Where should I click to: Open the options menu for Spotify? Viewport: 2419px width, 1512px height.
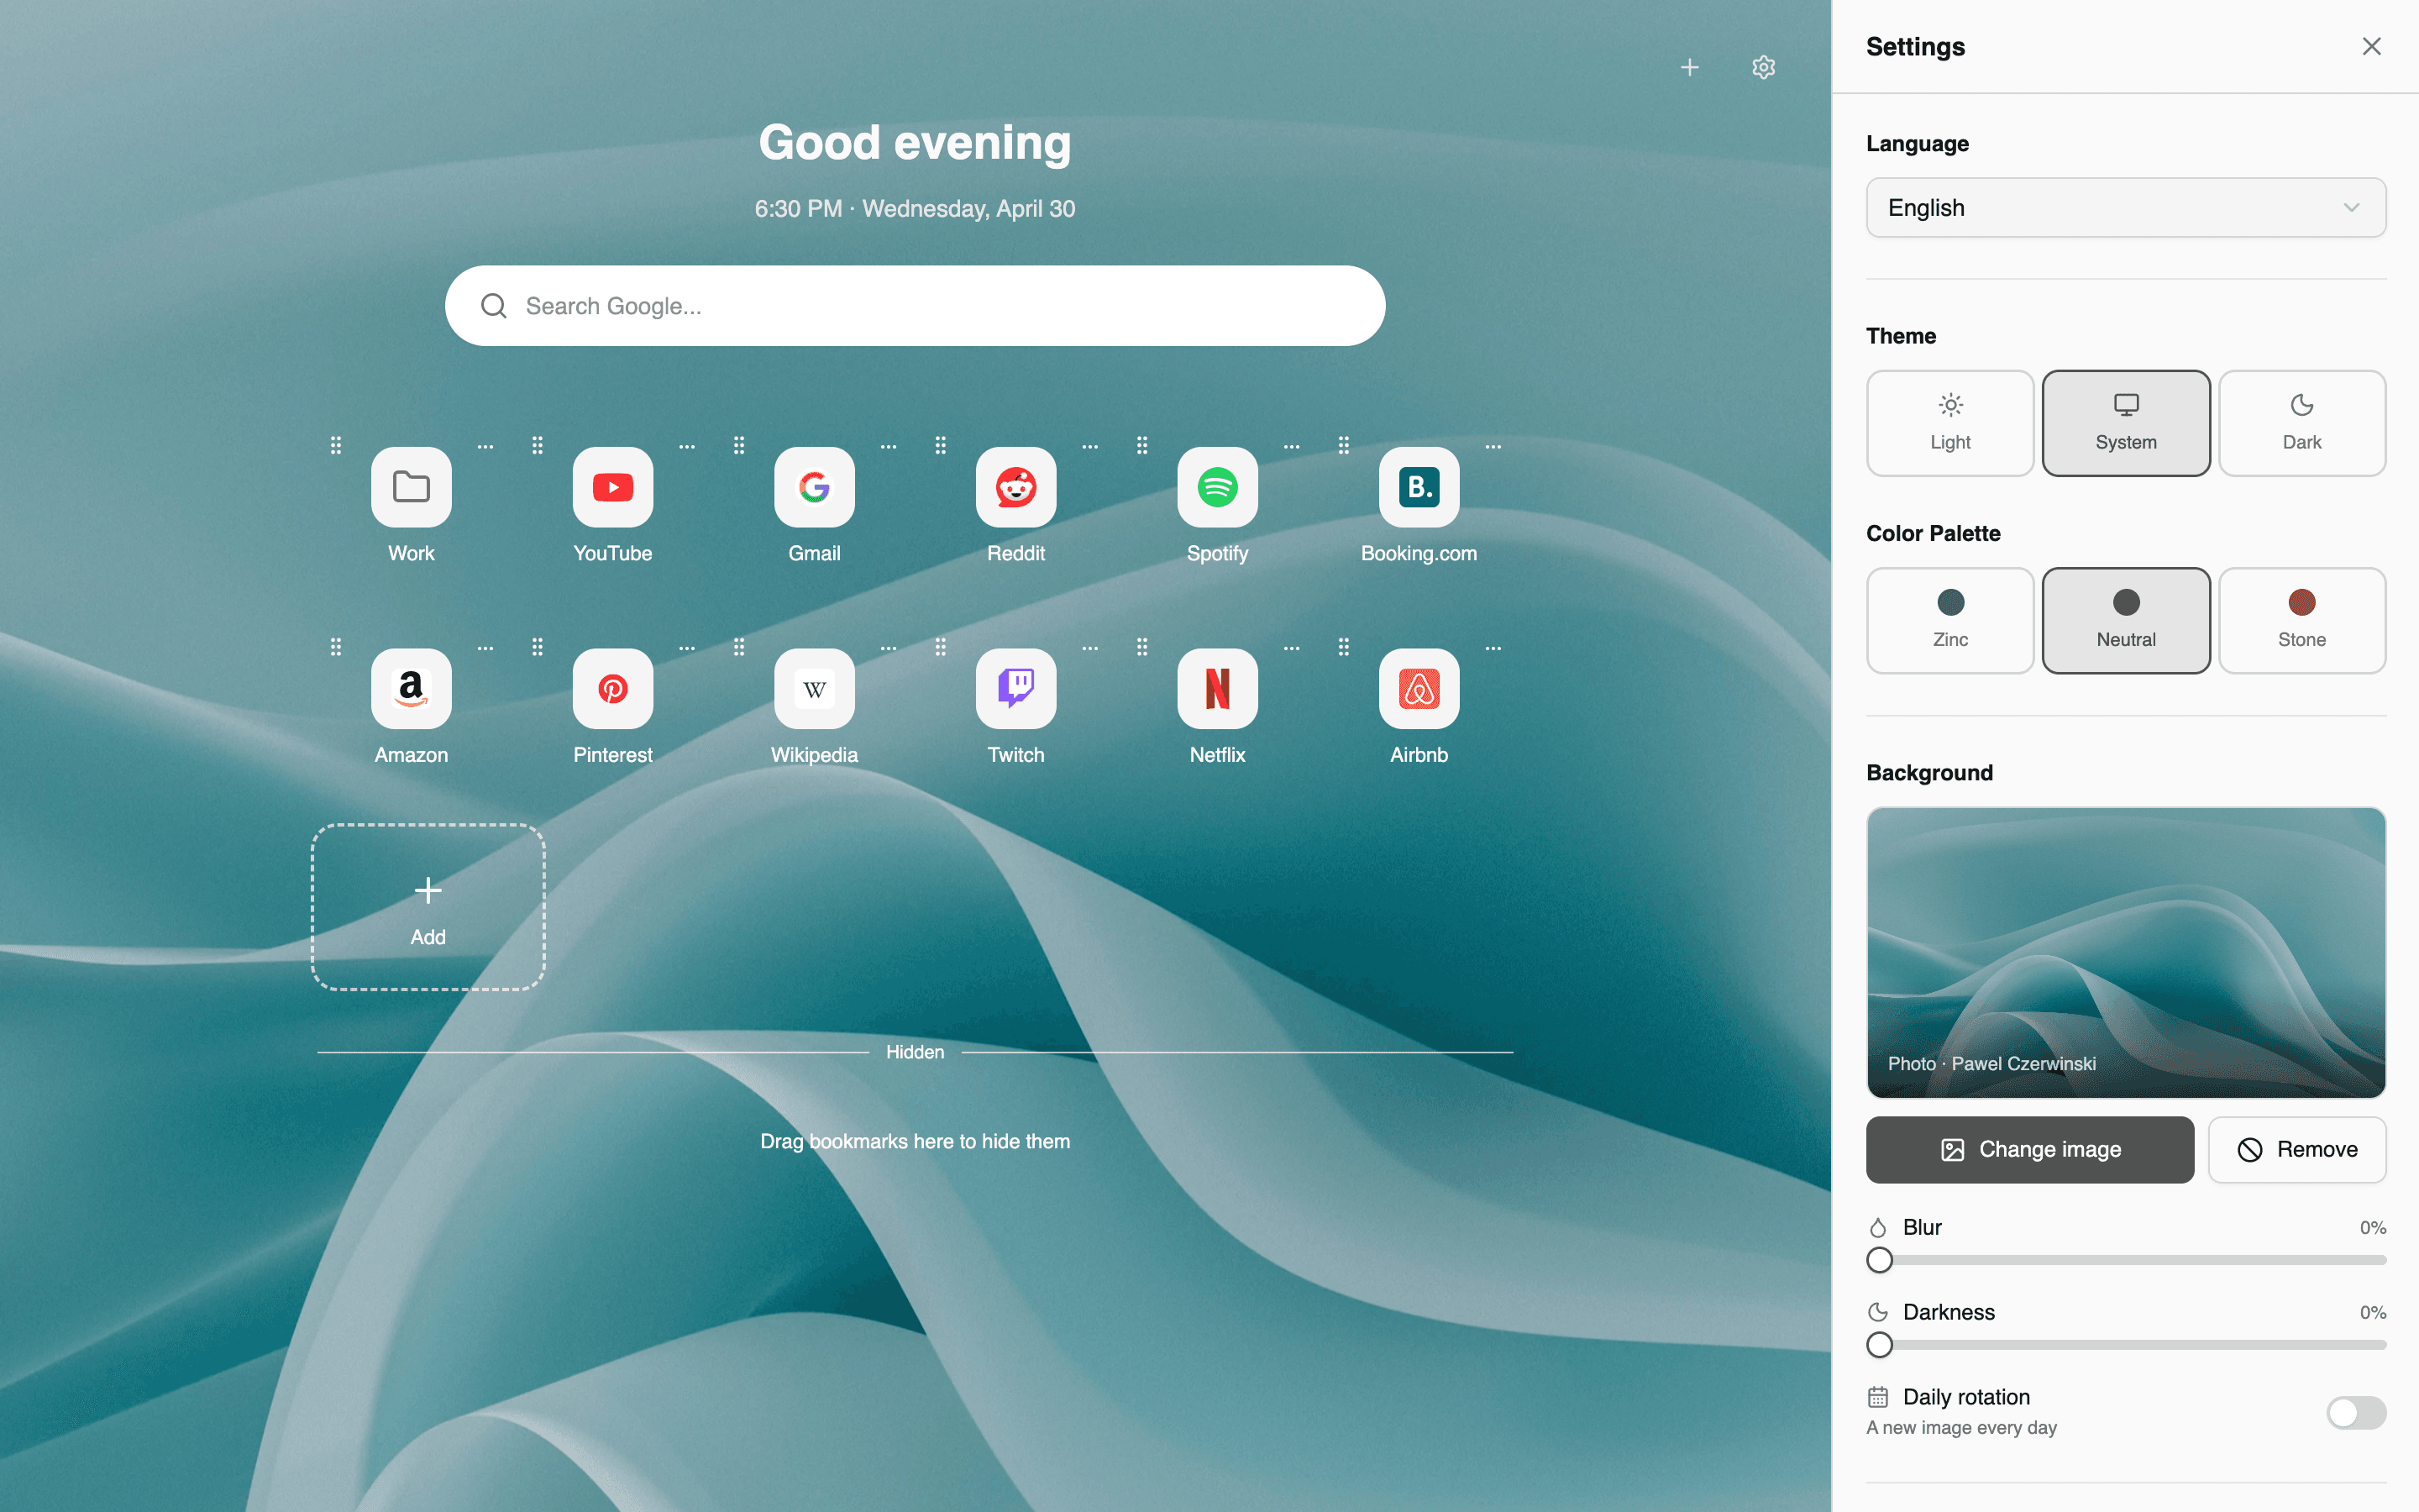(1292, 447)
